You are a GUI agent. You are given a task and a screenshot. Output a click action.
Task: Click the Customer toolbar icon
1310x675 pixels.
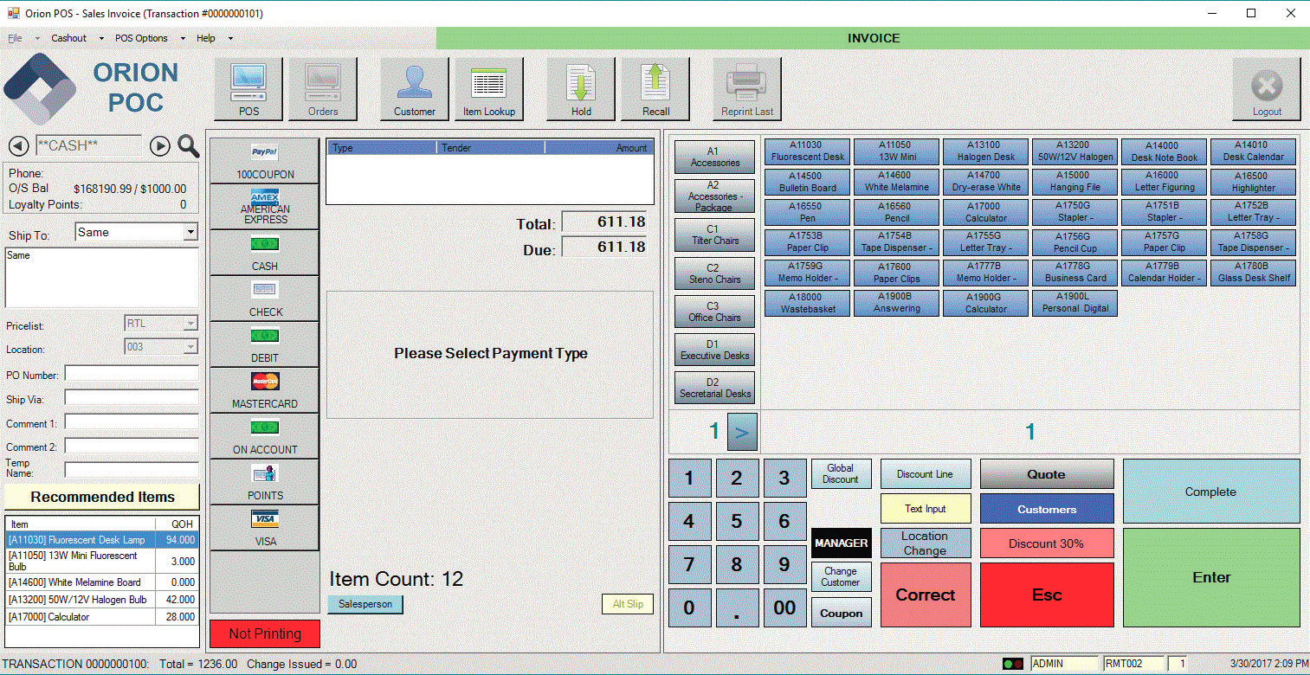[414, 89]
